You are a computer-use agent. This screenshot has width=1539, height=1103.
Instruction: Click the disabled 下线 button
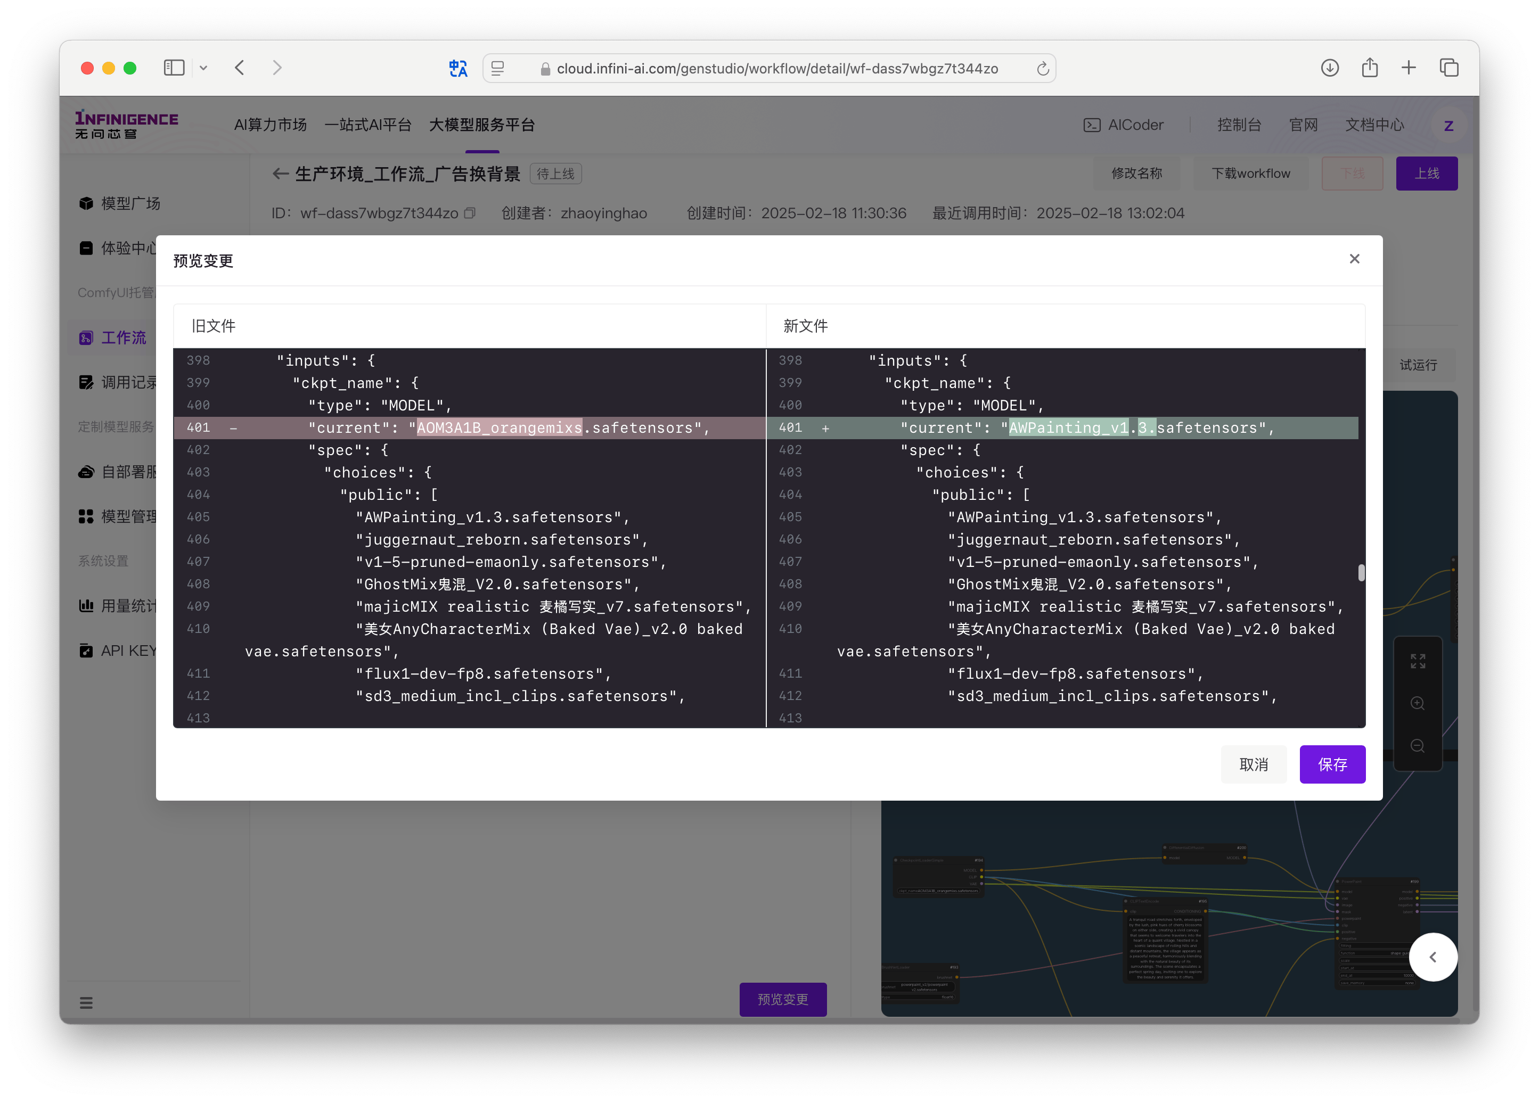tap(1352, 174)
